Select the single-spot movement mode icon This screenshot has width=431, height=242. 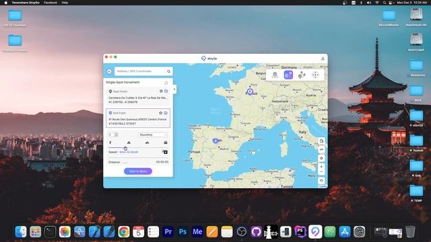(288, 75)
